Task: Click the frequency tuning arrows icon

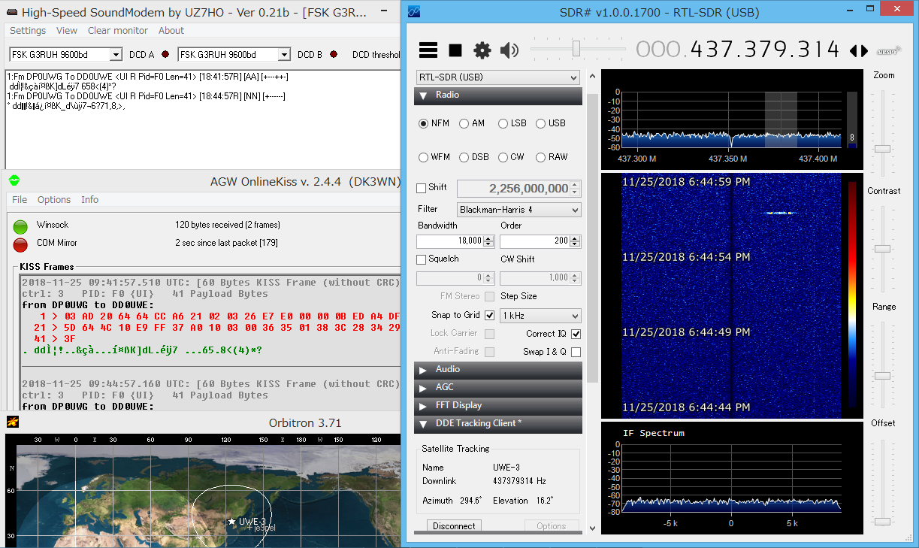Action: (x=858, y=50)
